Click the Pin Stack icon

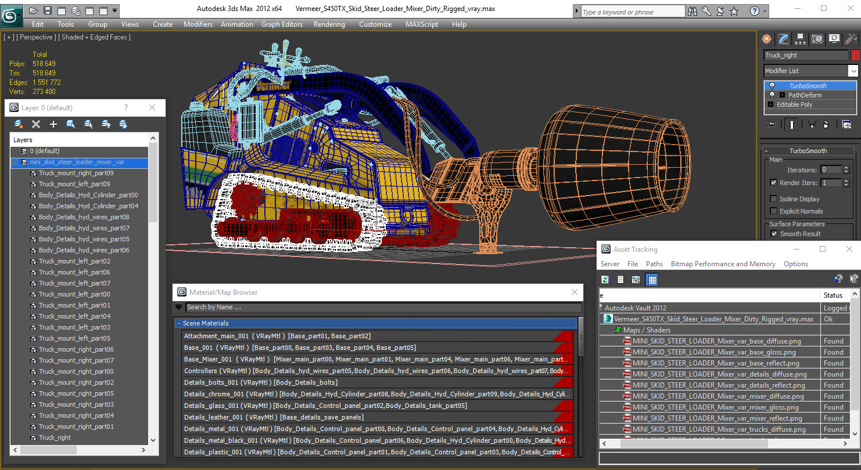pyautogui.click(x=772, y=124)
